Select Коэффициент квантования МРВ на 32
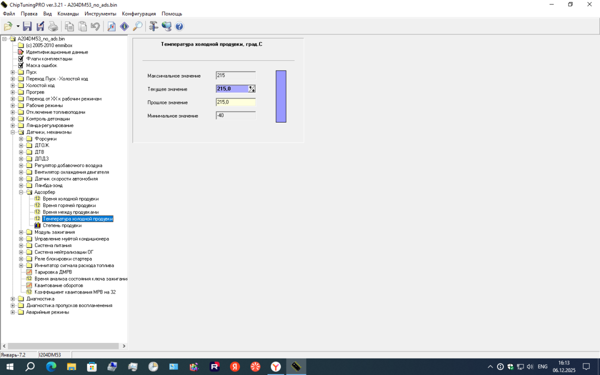 coord(75,292)
